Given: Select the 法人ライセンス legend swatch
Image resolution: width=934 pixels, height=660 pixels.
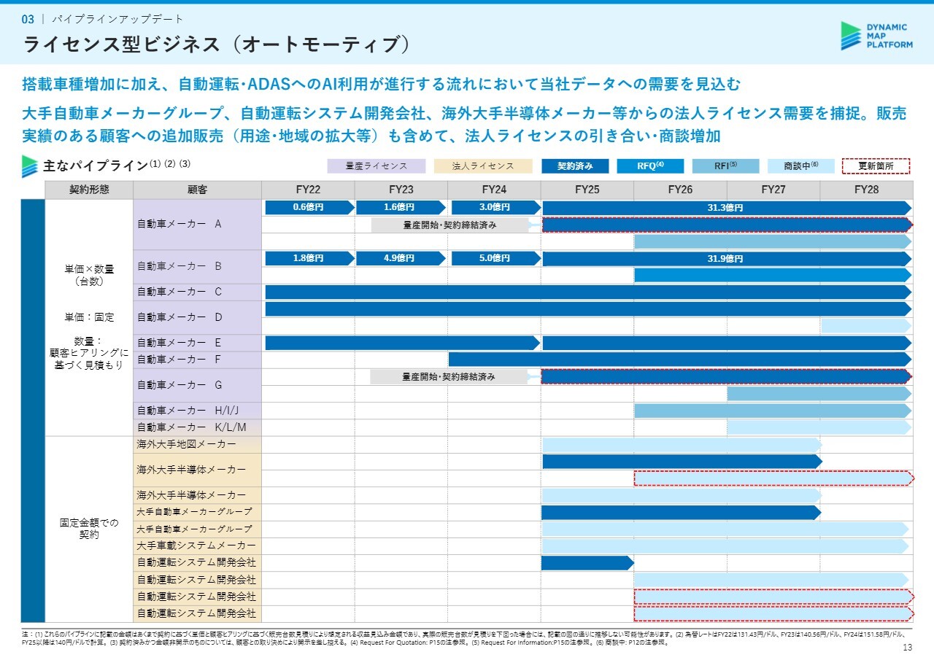Looking at the screenshot, I should tap(482, 166).
